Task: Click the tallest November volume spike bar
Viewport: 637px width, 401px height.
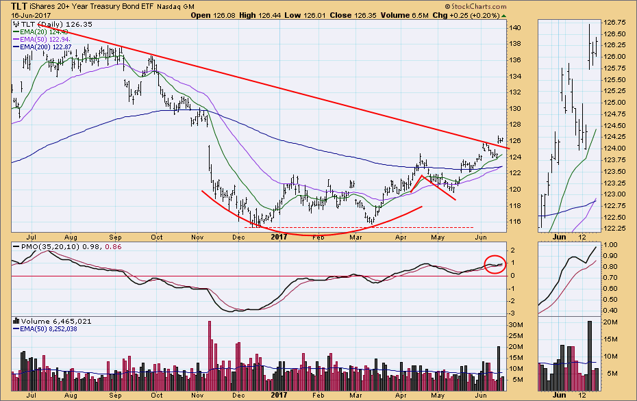Action: 210,356
